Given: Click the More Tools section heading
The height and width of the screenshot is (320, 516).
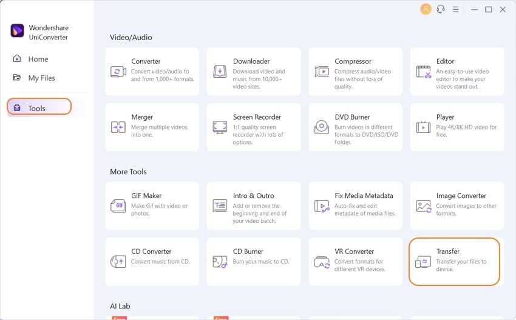Looking at the screenshot, I should (128, 171).
